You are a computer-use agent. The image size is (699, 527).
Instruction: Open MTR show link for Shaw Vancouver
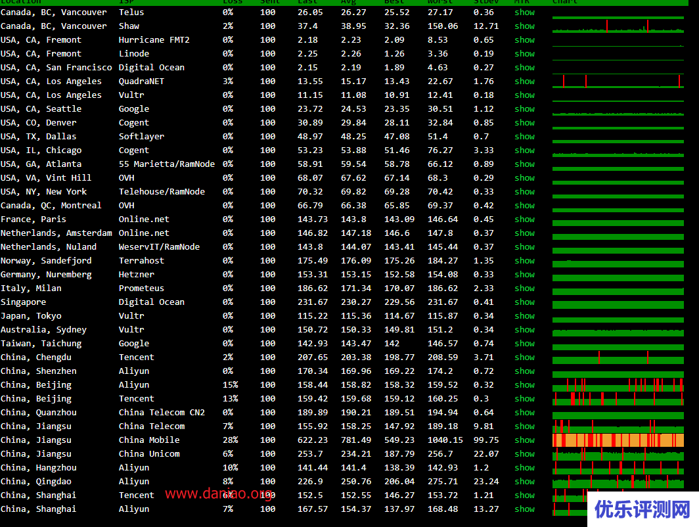524,26
